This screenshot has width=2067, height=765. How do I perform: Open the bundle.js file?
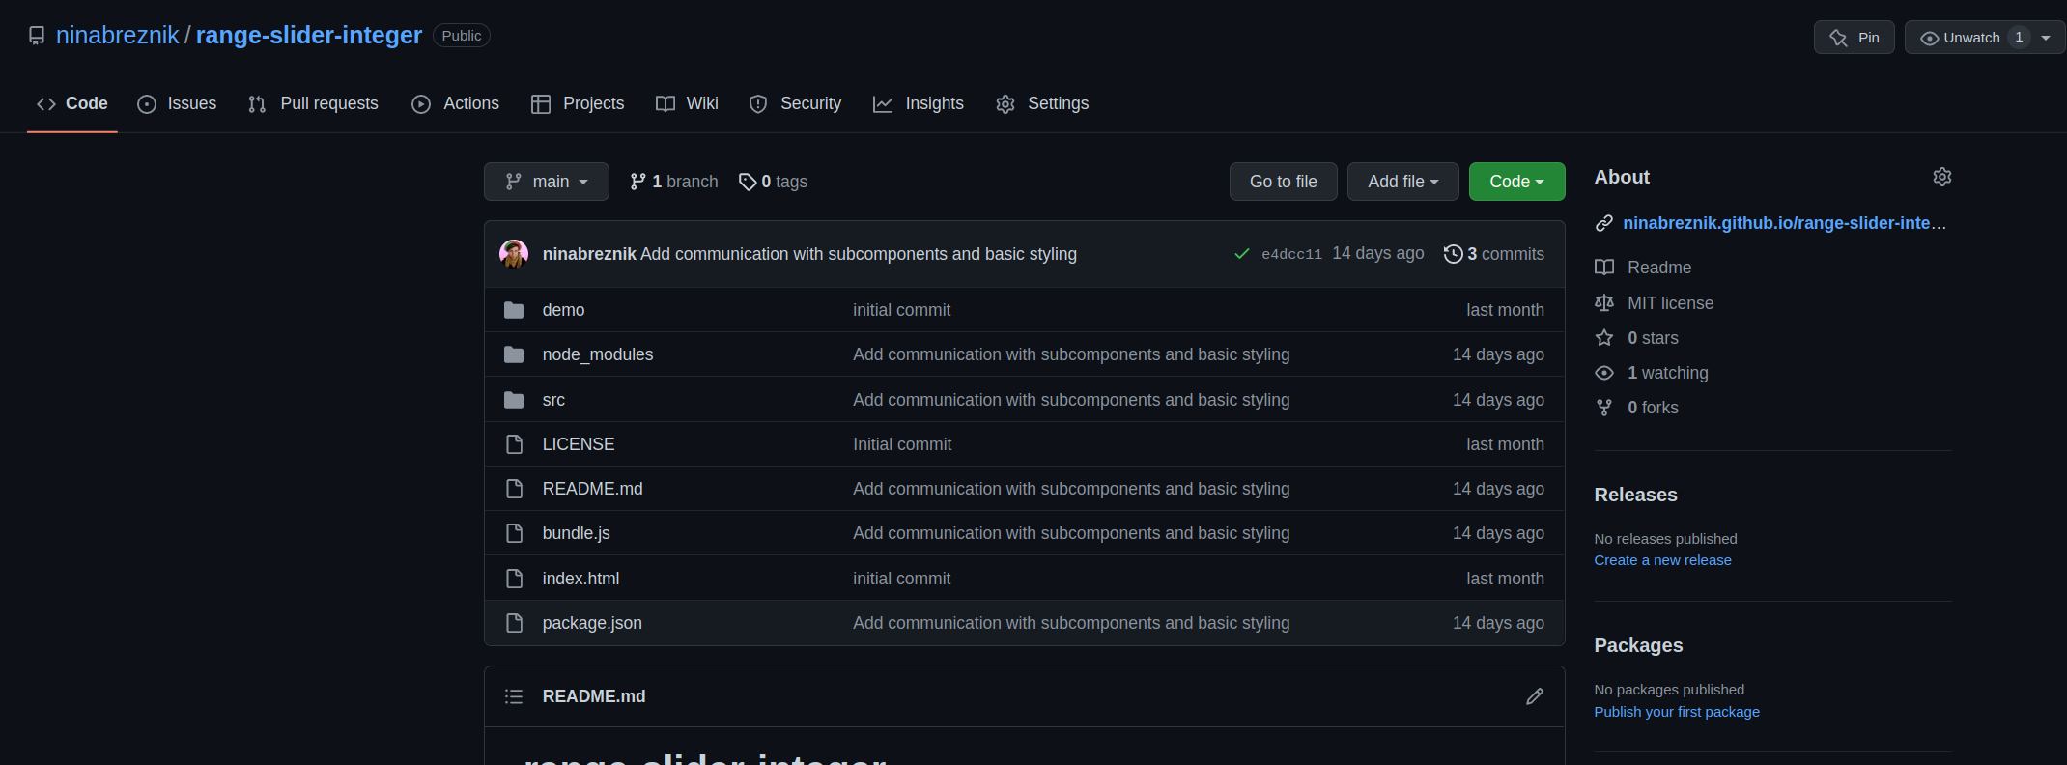tap(577, 533)
